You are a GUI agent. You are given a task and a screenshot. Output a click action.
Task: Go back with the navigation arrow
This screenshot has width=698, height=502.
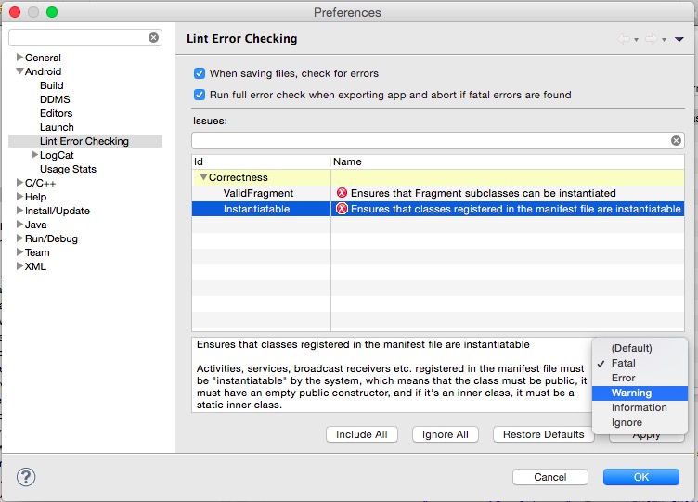coord(623,39)
